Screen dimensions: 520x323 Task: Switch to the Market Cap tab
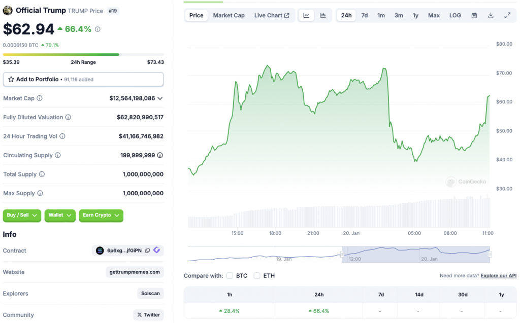point(229,15)
